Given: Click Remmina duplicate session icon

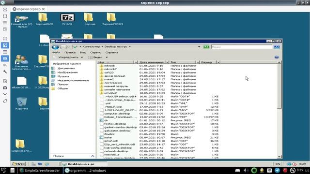Looking at the screenshot, I should [x=5, y=81].
